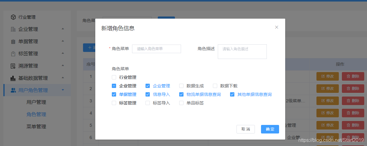367x146 pixels.
Task: Click the 企业管理 building icon in sidebar
Action: click(x=13, y=29)
